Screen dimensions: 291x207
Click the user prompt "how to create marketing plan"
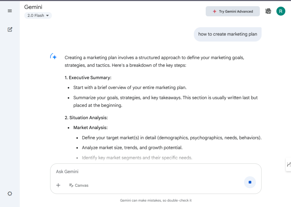228,34
